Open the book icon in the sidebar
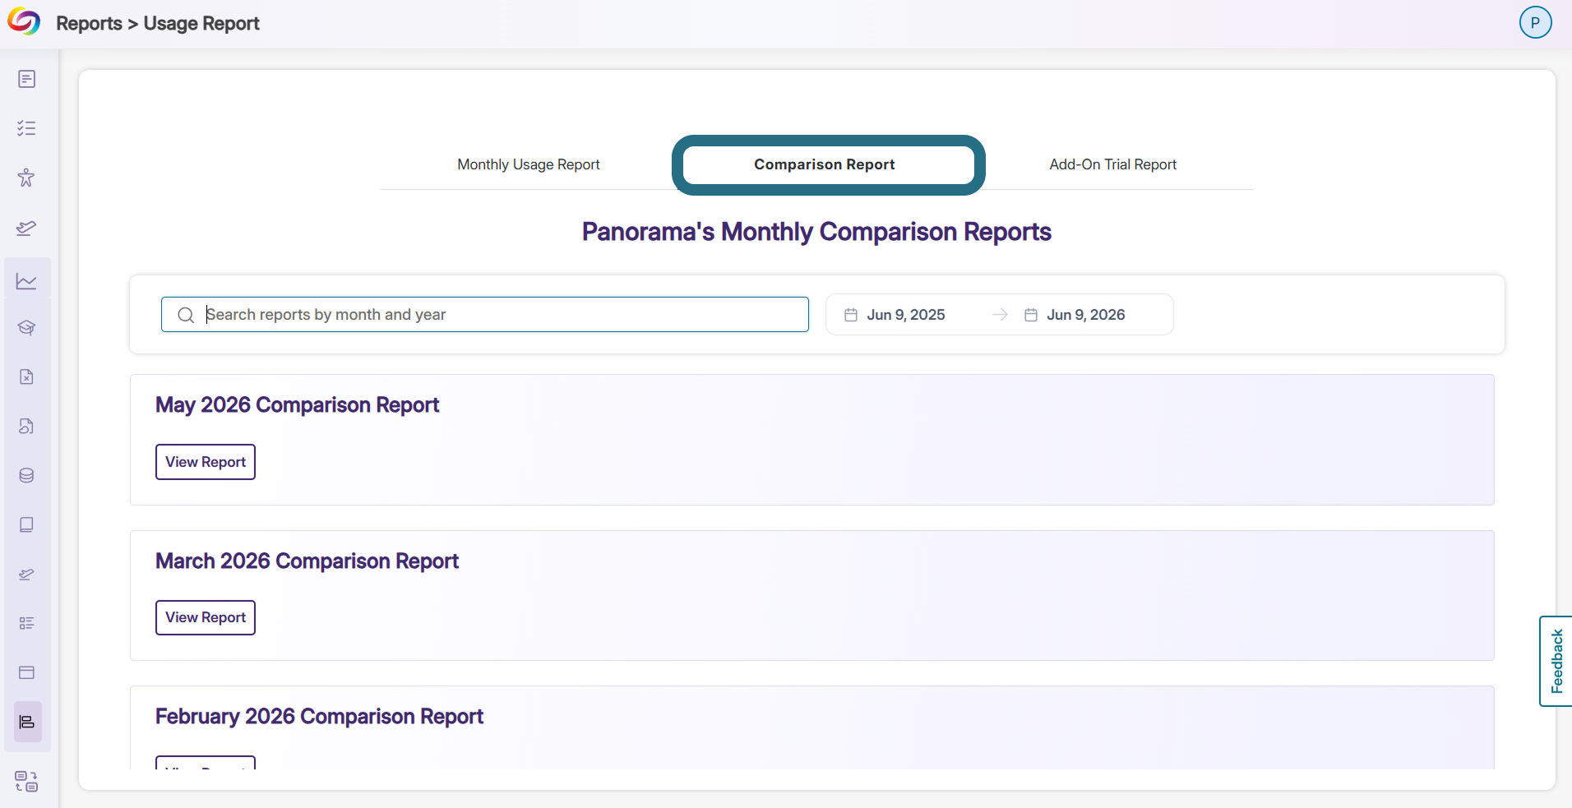Viewport: 1572px width, 808px height. click(26, 524)
